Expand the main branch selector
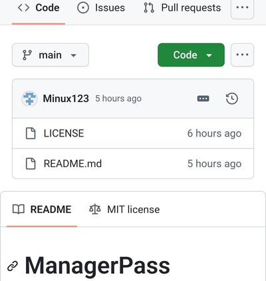Image resolution: width=266 pixels, height=281 pixels. 51,55
